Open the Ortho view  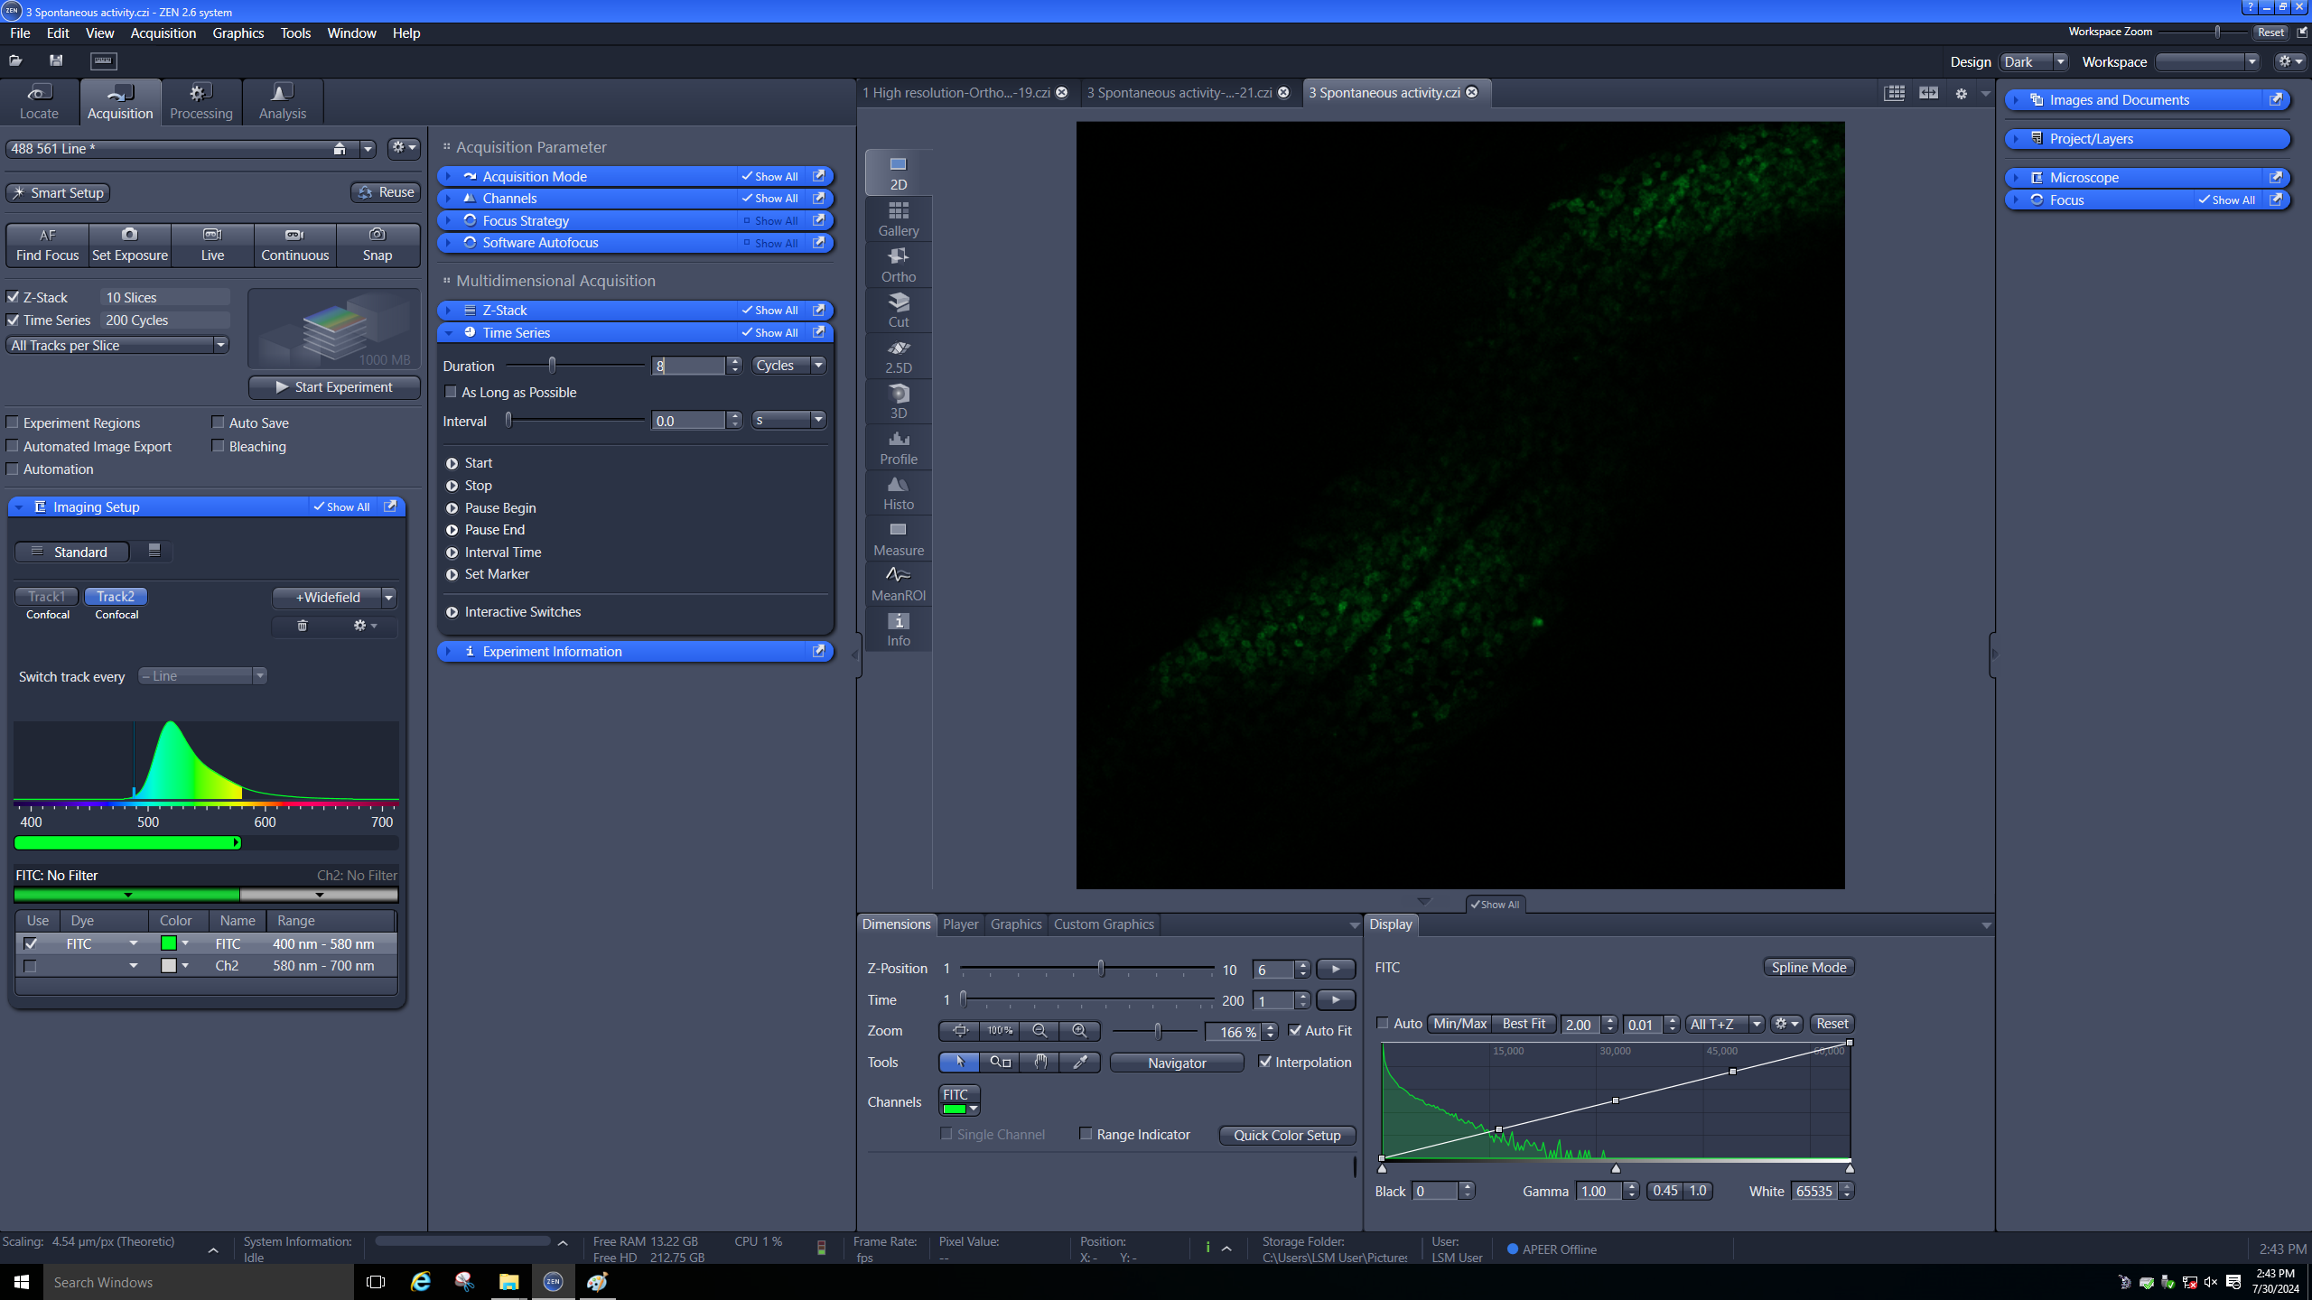[x=898, y=265]
